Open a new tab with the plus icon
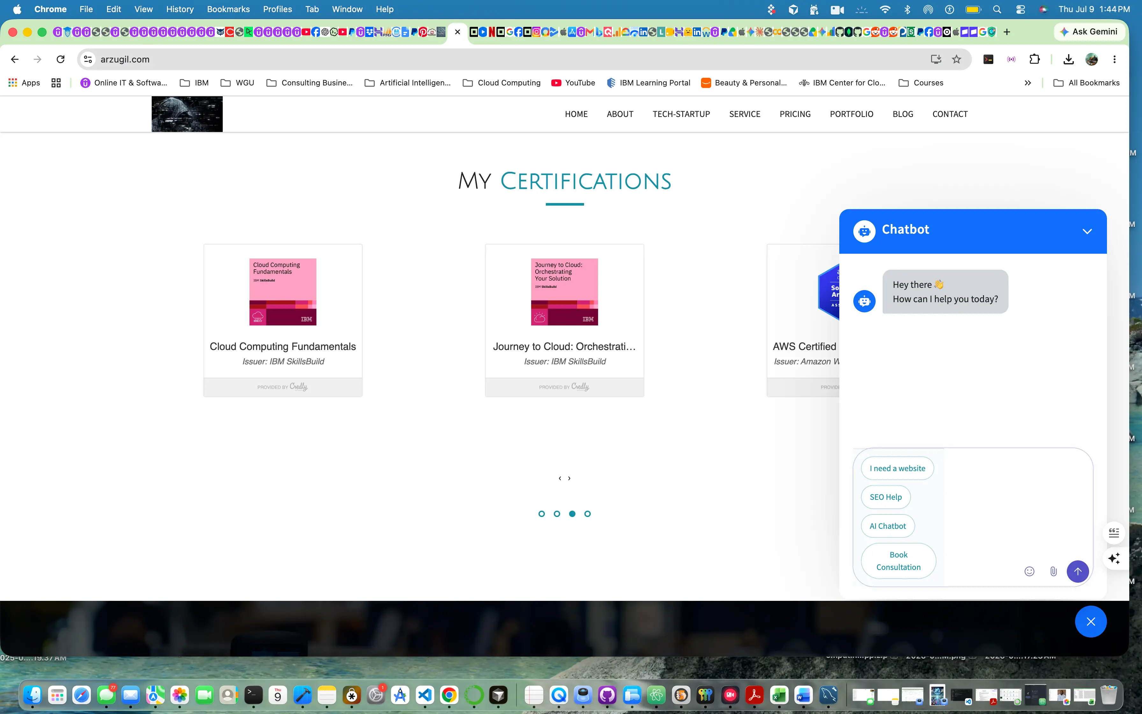The height and width of the screenshot is (714, 1142). pos(1007,32)
